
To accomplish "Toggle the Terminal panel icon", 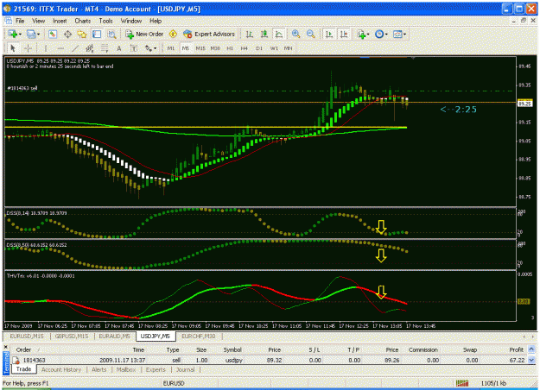I will [x=97, y=34].
